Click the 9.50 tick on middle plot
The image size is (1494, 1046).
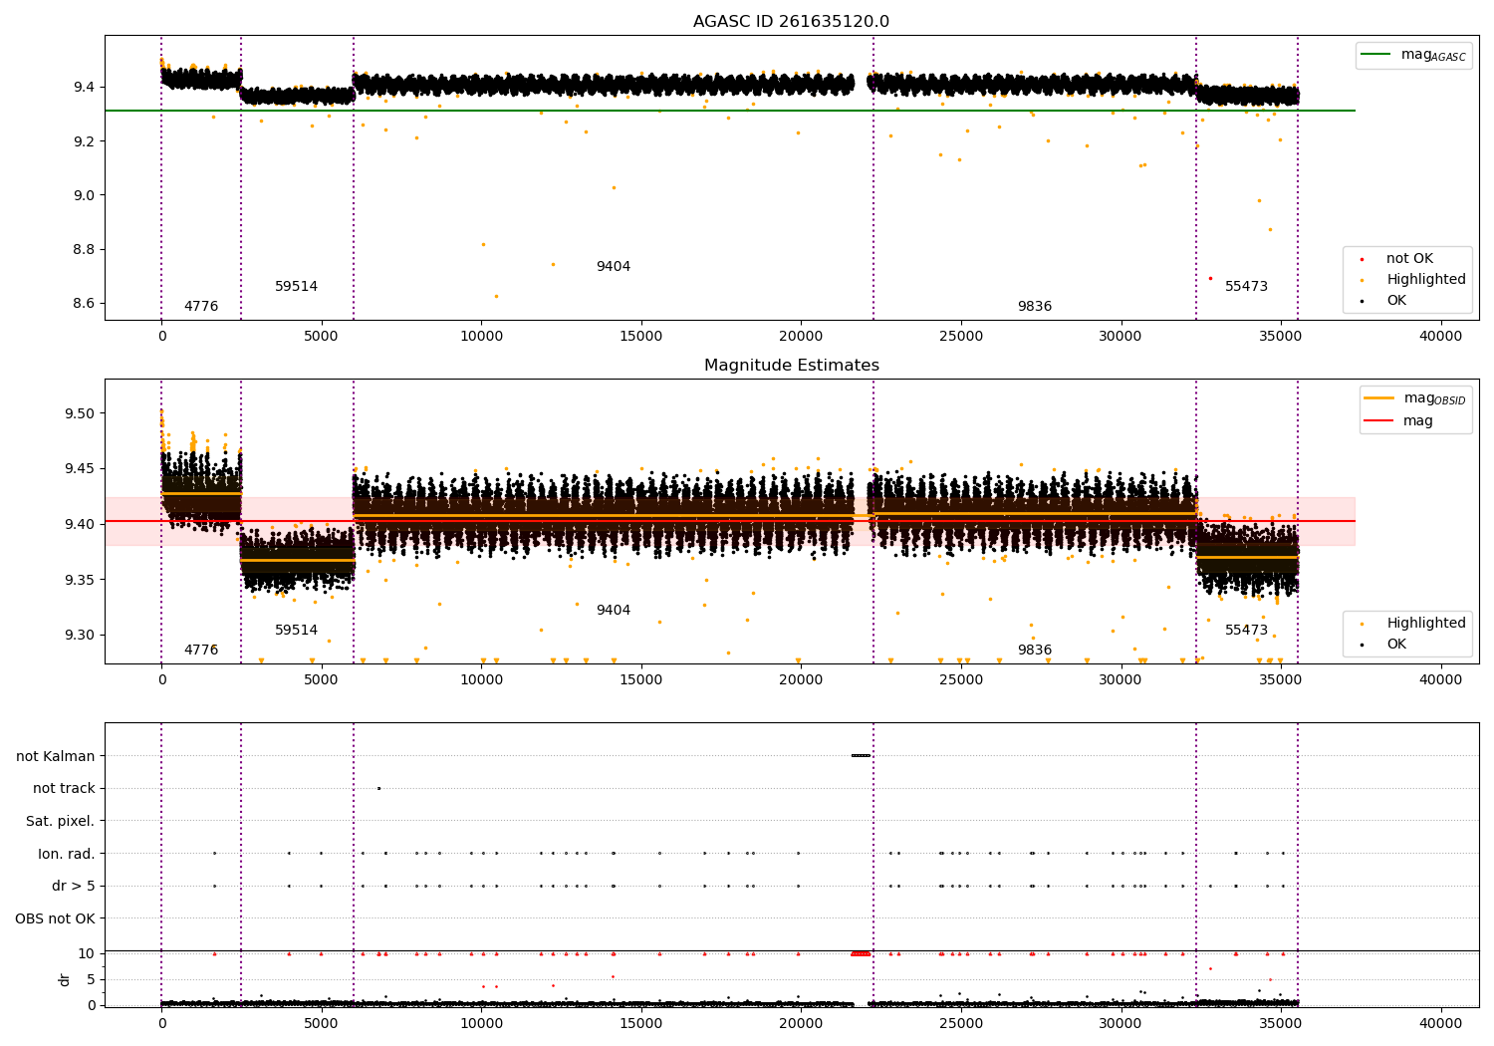[x=81, y=413]
